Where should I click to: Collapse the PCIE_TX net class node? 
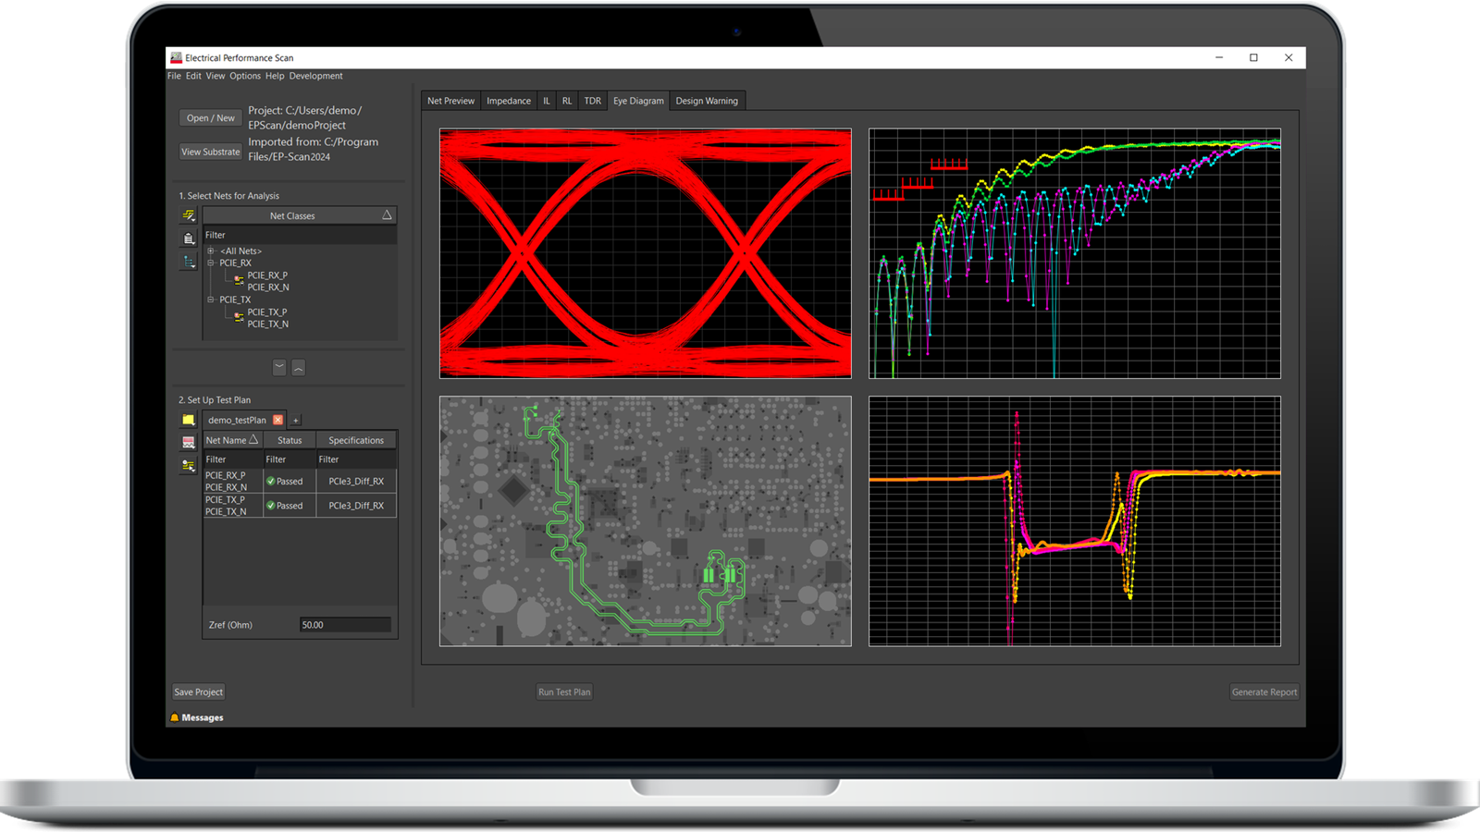click(211, 300)
